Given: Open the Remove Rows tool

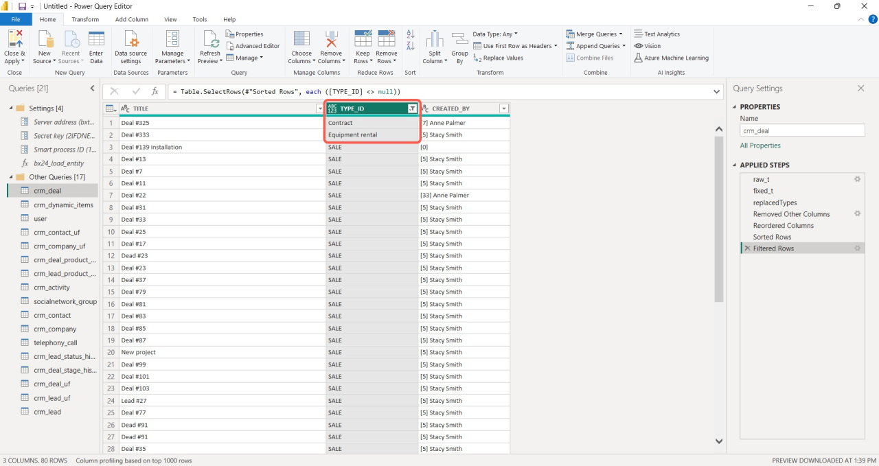Looking at the screenshot, I should (x=387, y=46).
